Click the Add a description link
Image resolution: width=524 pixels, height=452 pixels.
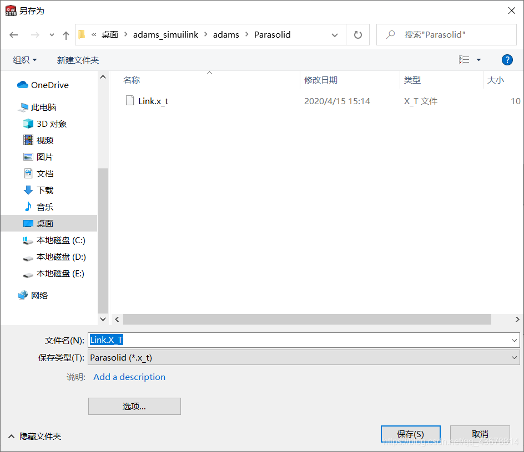[129, 377]
